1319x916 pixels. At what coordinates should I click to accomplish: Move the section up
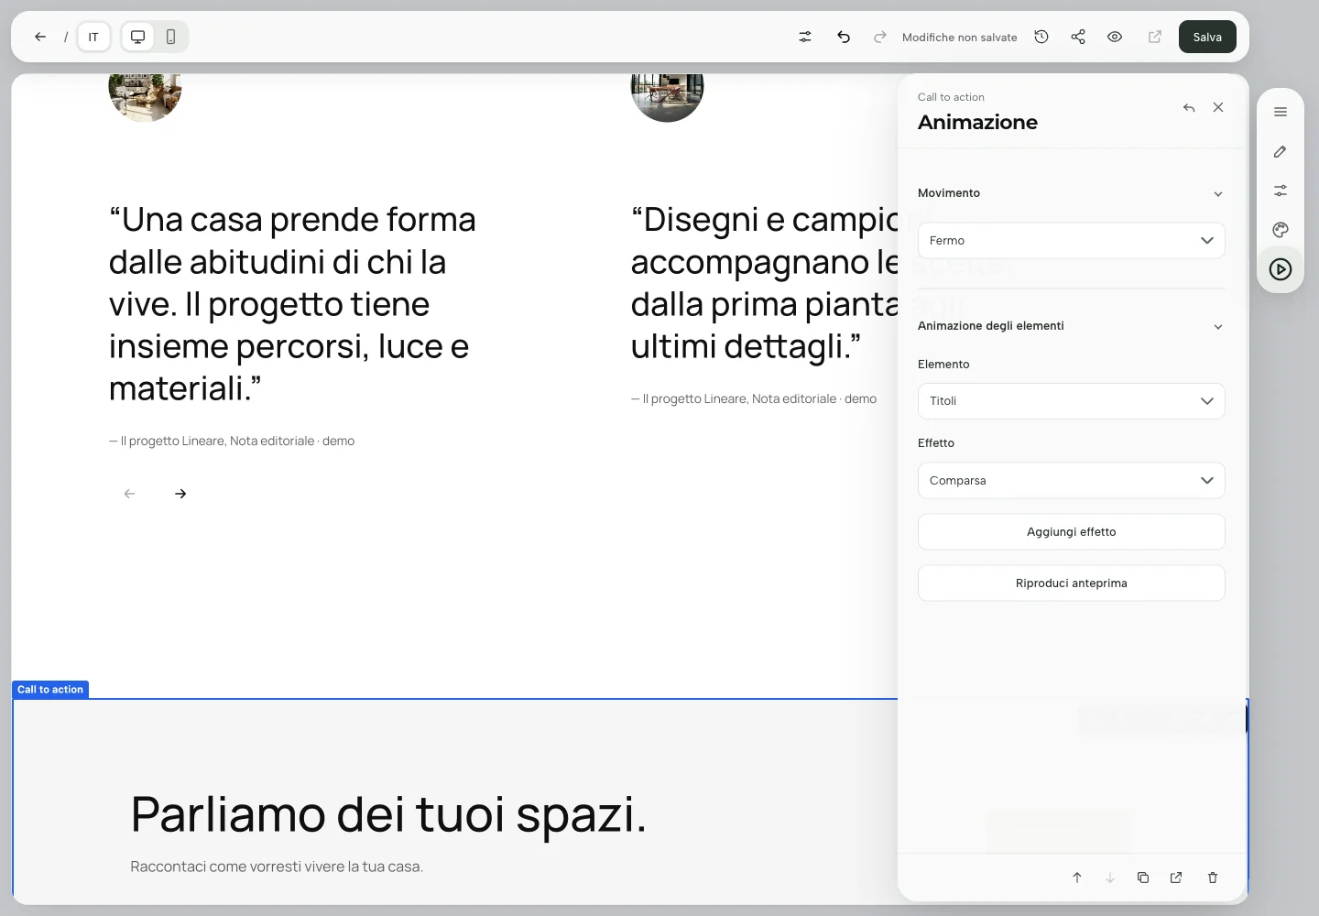click(1077, 878)
